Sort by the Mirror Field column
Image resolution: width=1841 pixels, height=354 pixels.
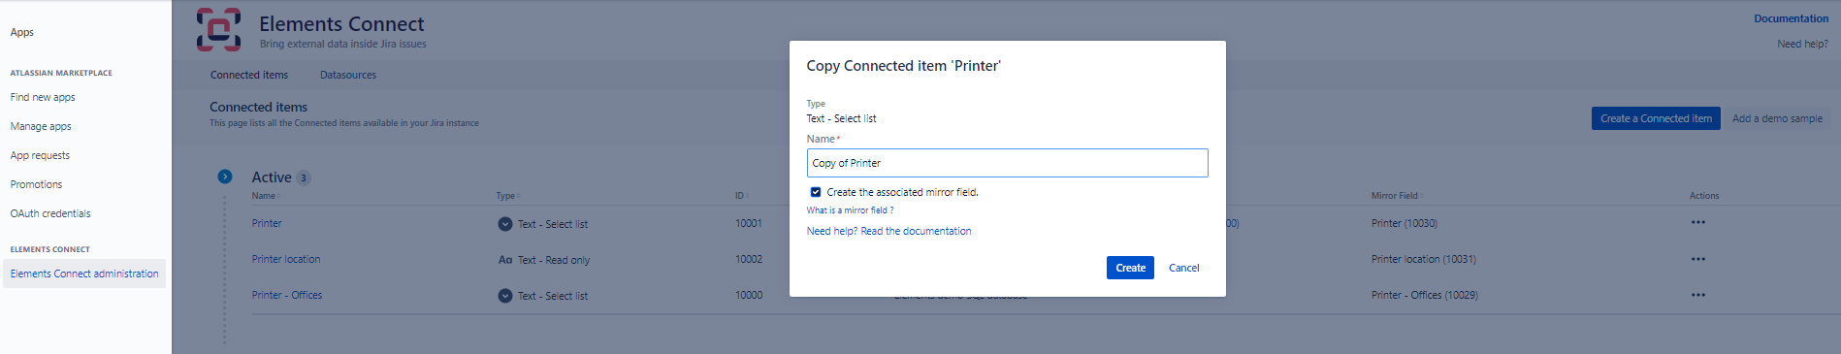click(x=1397, y=196)
